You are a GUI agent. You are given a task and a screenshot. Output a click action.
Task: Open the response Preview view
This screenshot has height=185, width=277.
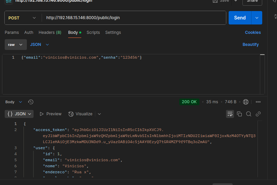(x=51, y=114)
